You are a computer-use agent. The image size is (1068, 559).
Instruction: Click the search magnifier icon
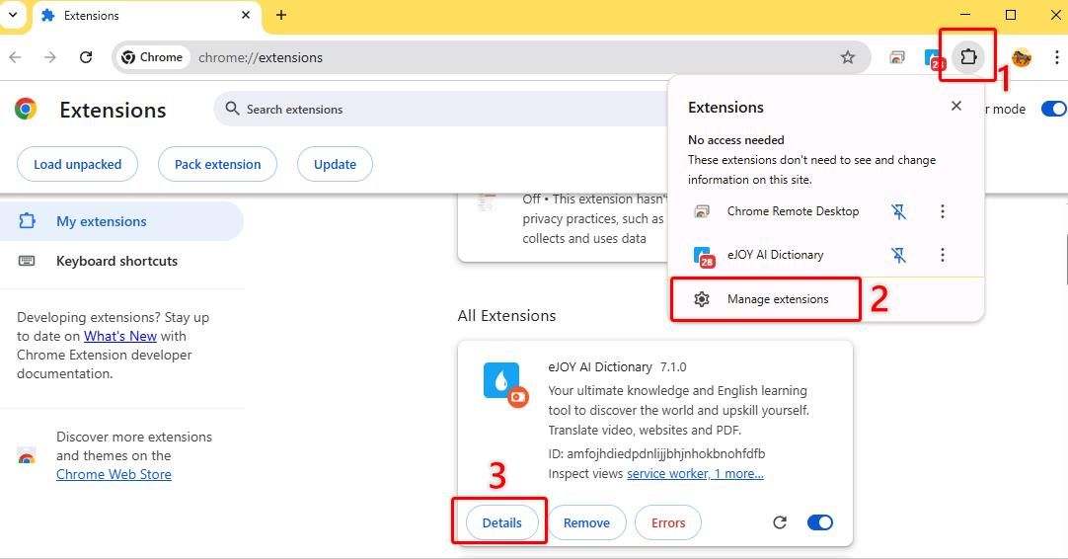[232, 109]
